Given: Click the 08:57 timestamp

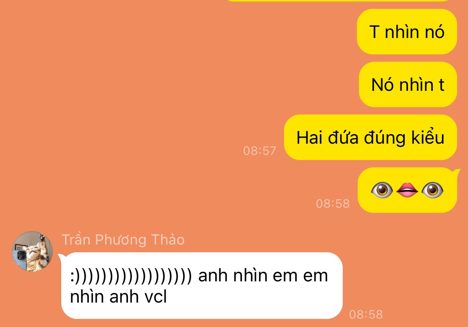Looking at the screenshot, I should 259,151.
